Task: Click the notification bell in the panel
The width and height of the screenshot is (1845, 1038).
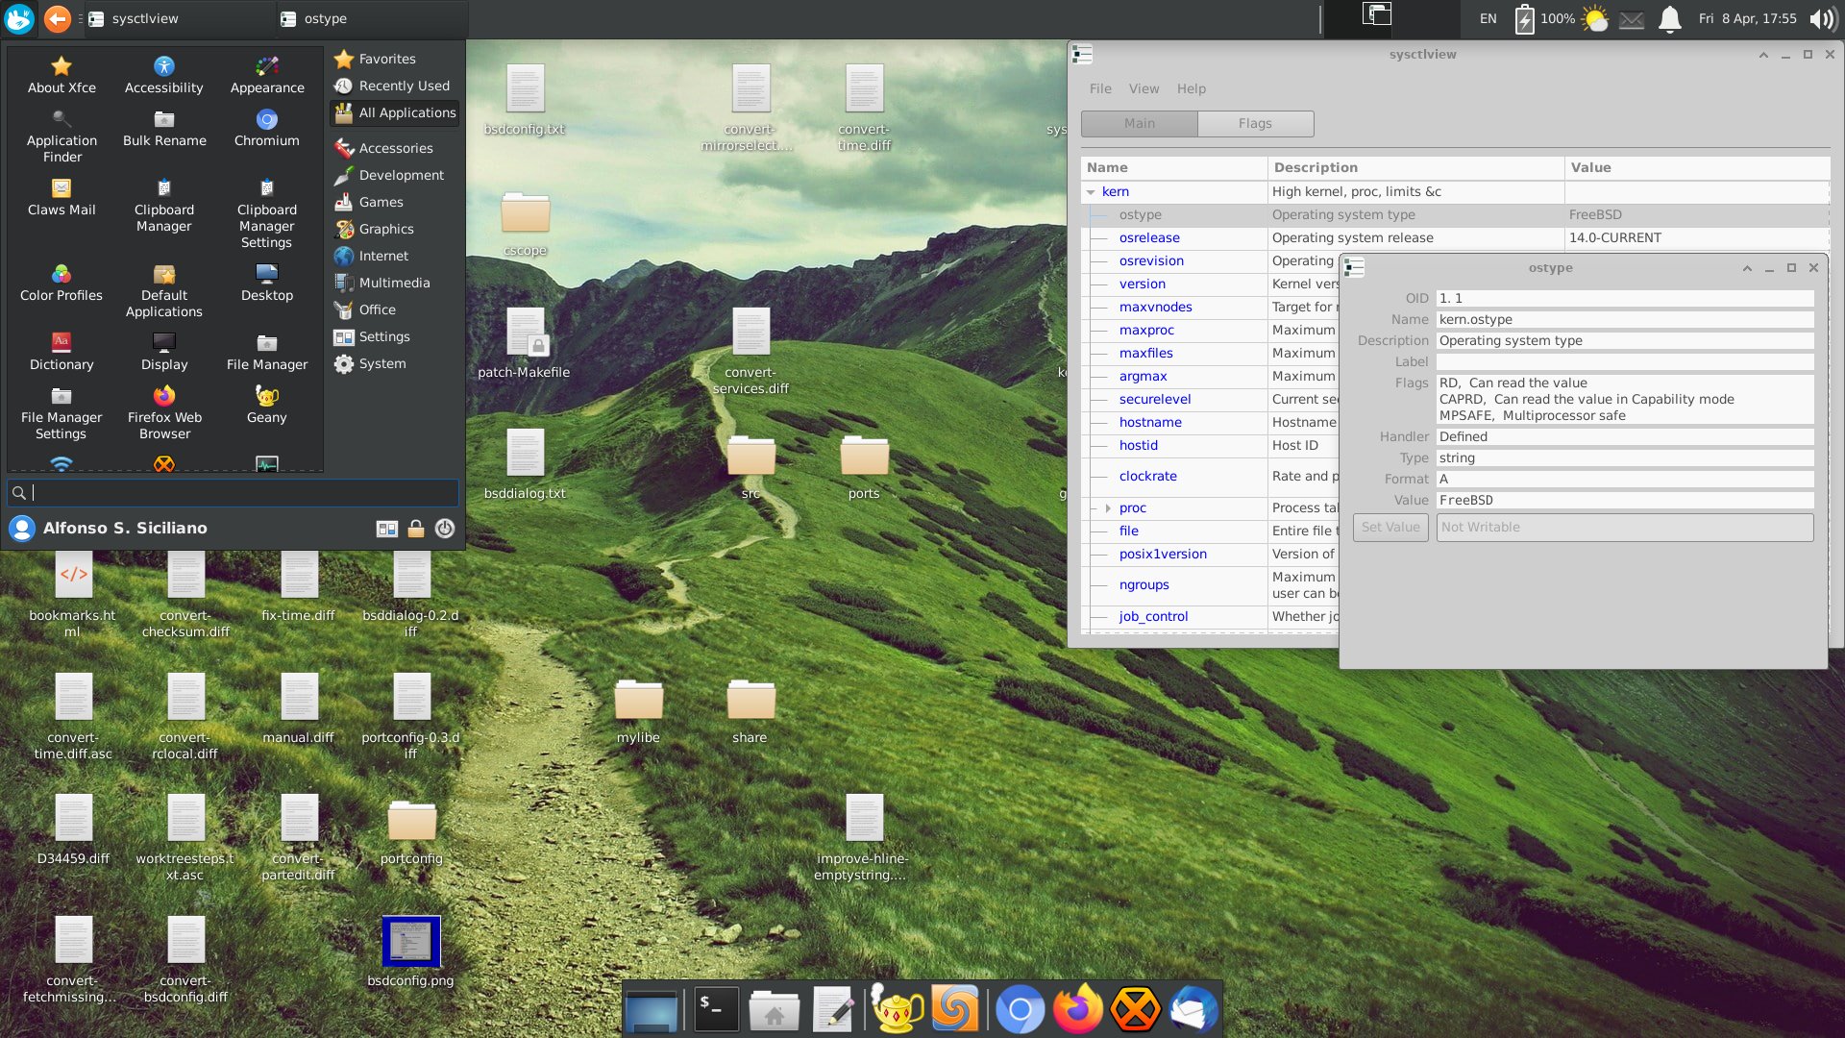Action: click(x=1670, y=19)
